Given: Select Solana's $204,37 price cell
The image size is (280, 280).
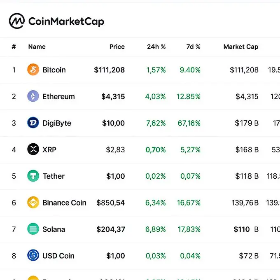Looking at the screenshot, I should pyautogui.click(x=111, y=229).
